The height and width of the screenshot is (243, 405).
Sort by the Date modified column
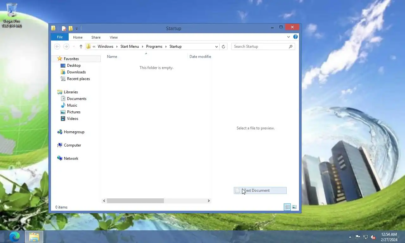tap(200, 57)
